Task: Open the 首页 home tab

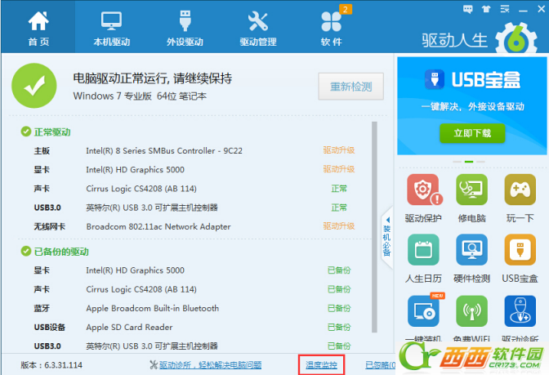Action: click(38, 27)
